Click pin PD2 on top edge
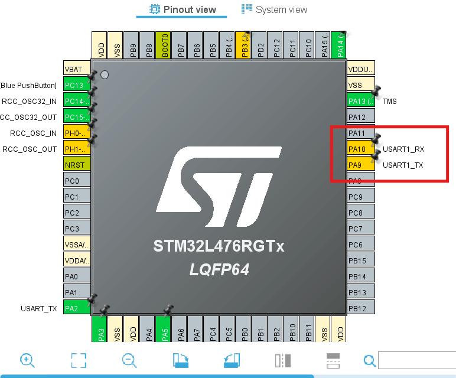The width and height of the screenshot is (456, 378). 259,45
